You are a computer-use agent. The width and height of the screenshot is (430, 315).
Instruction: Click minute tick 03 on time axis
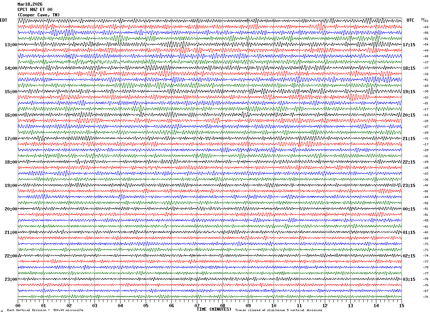[x=95, y=305]
